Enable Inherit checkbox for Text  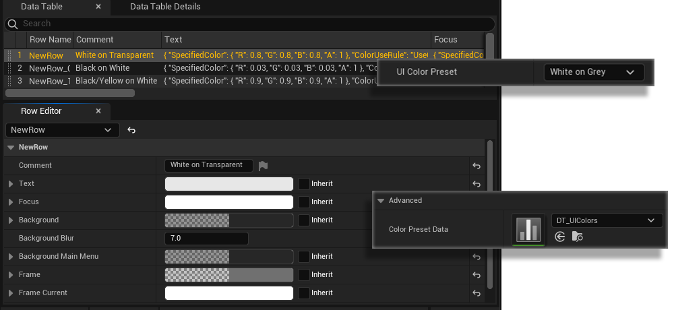[304, 184]
